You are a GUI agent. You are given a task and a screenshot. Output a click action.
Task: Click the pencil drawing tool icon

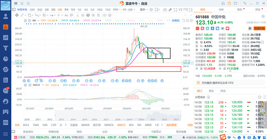[170, 10]
